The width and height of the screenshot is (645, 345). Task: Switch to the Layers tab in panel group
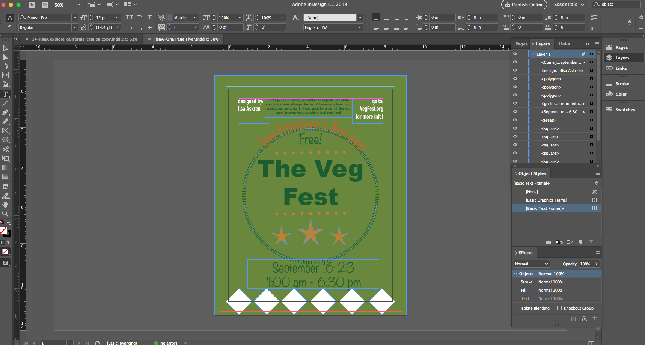click(x=541, y=44)
